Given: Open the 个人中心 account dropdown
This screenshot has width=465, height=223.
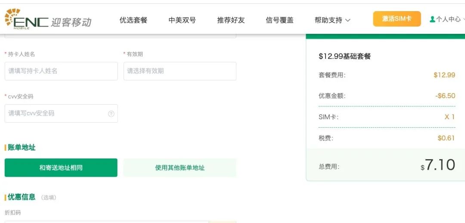Looking at the screenshot, I should pyautogui.click(x=448, y=19).
